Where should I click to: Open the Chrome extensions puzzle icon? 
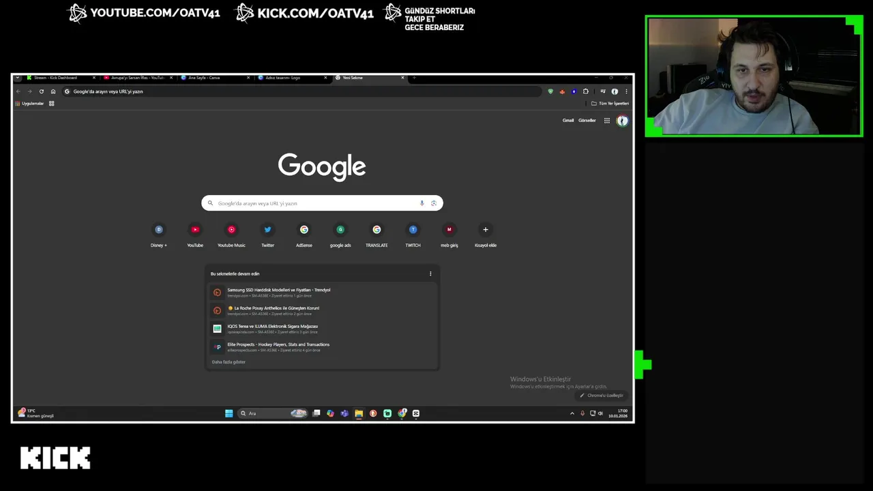point(585,91)
